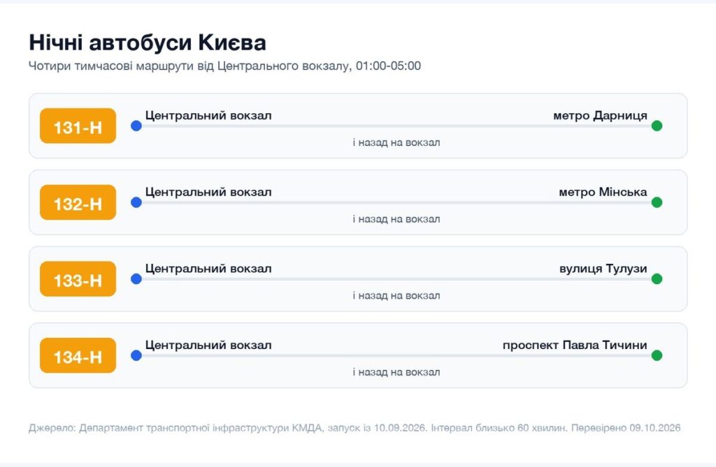Click the blue start dot on route 134-Н
Image resolution: width=716 pixels, height=467 pixels.
click(x=136, y=356)
